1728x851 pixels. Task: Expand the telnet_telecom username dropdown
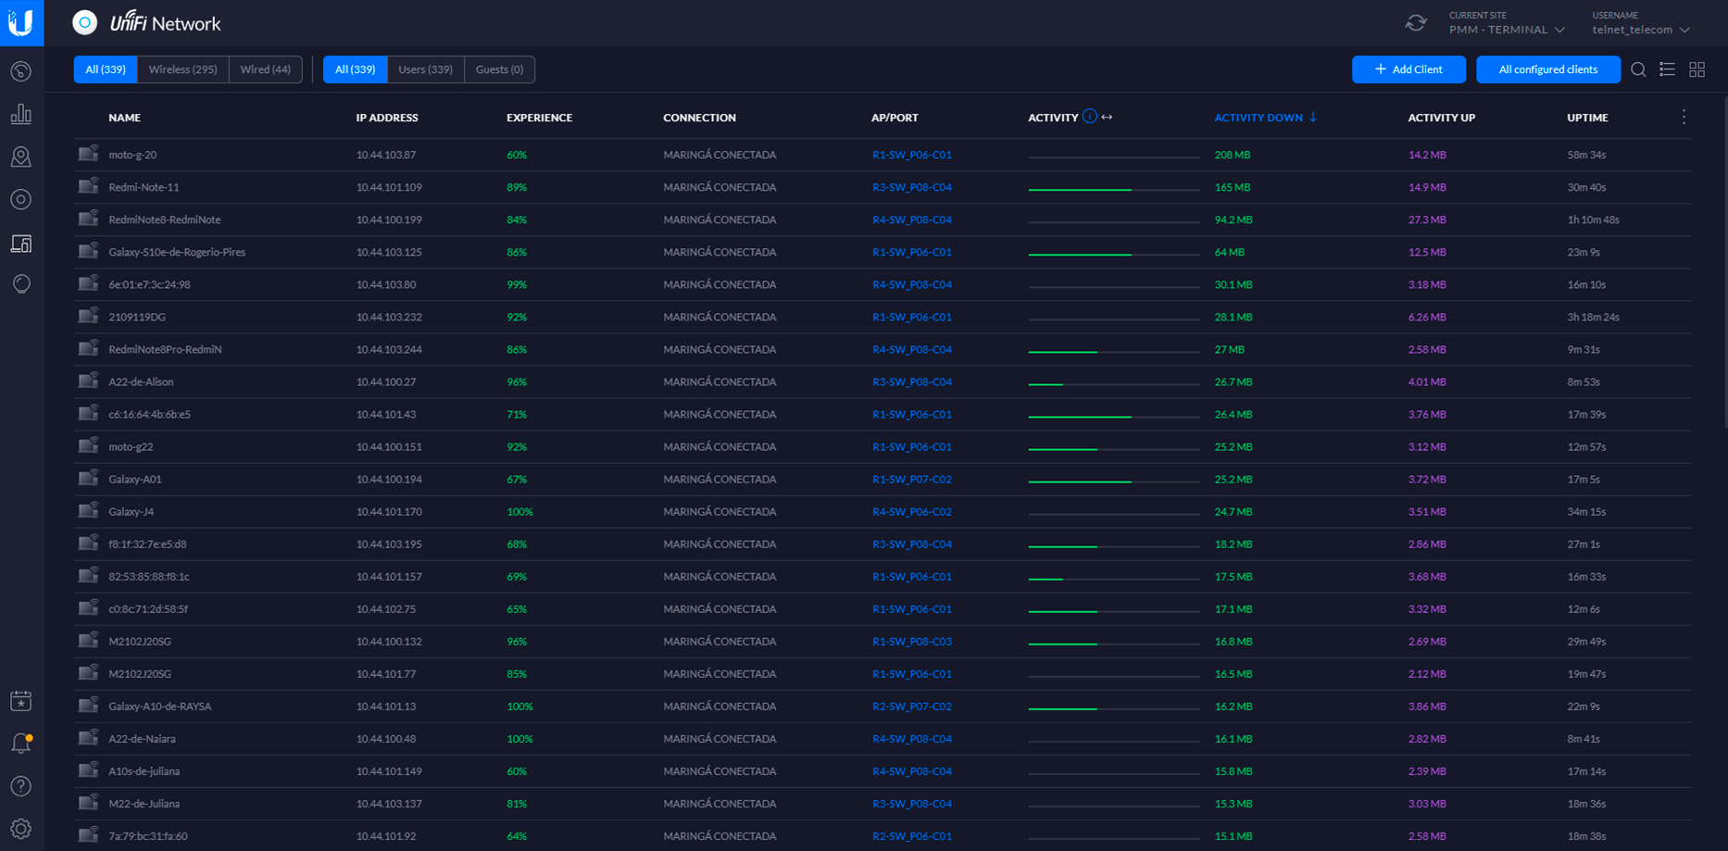(1641, 30)
